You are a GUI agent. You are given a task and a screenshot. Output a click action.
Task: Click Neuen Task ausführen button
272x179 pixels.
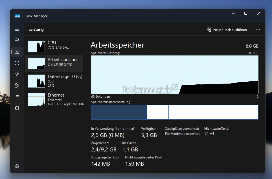227,30
